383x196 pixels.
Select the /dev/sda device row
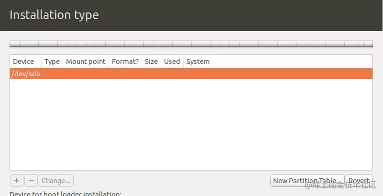[191, 74]
